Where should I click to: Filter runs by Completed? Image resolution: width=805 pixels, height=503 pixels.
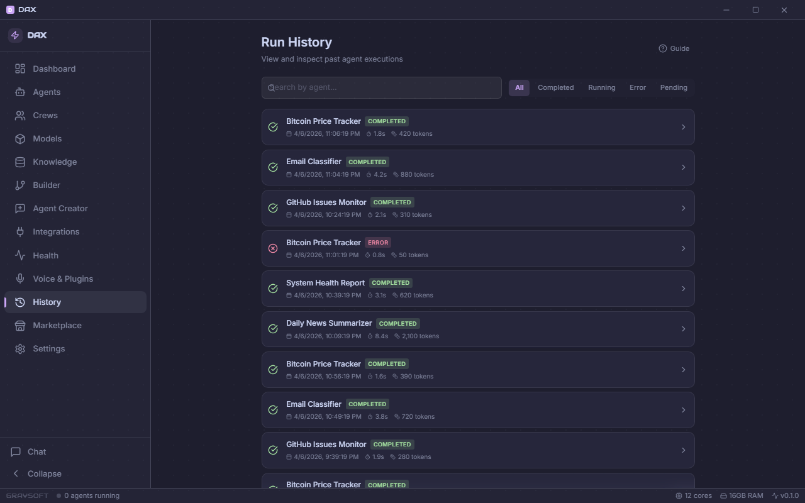(x=555, y=87)
